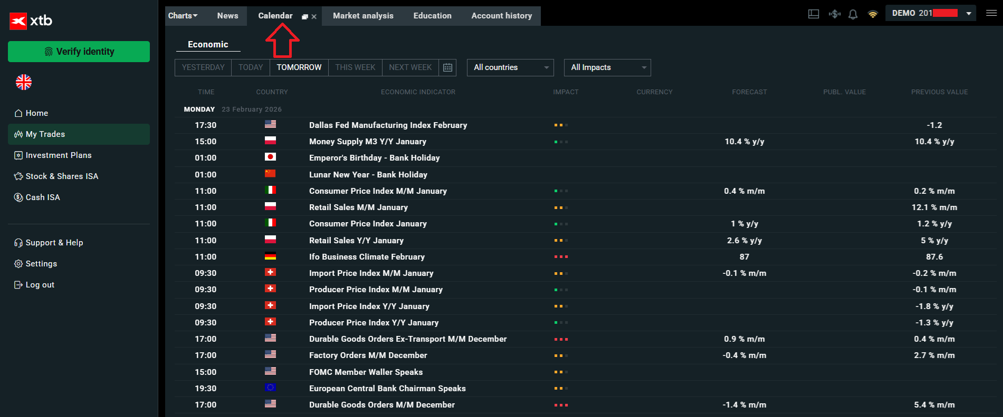Select Ifo Business Climate February event

[586, 257]
